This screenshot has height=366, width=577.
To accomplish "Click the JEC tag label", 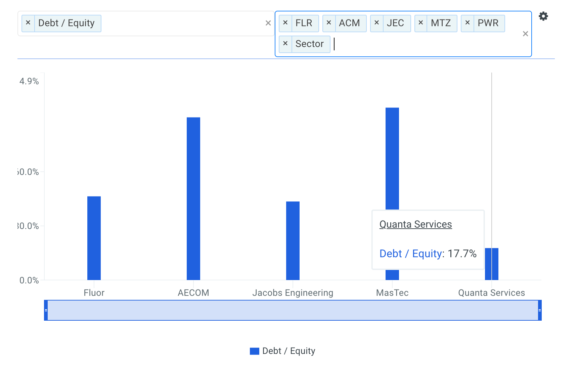I will tap(396, 23).
